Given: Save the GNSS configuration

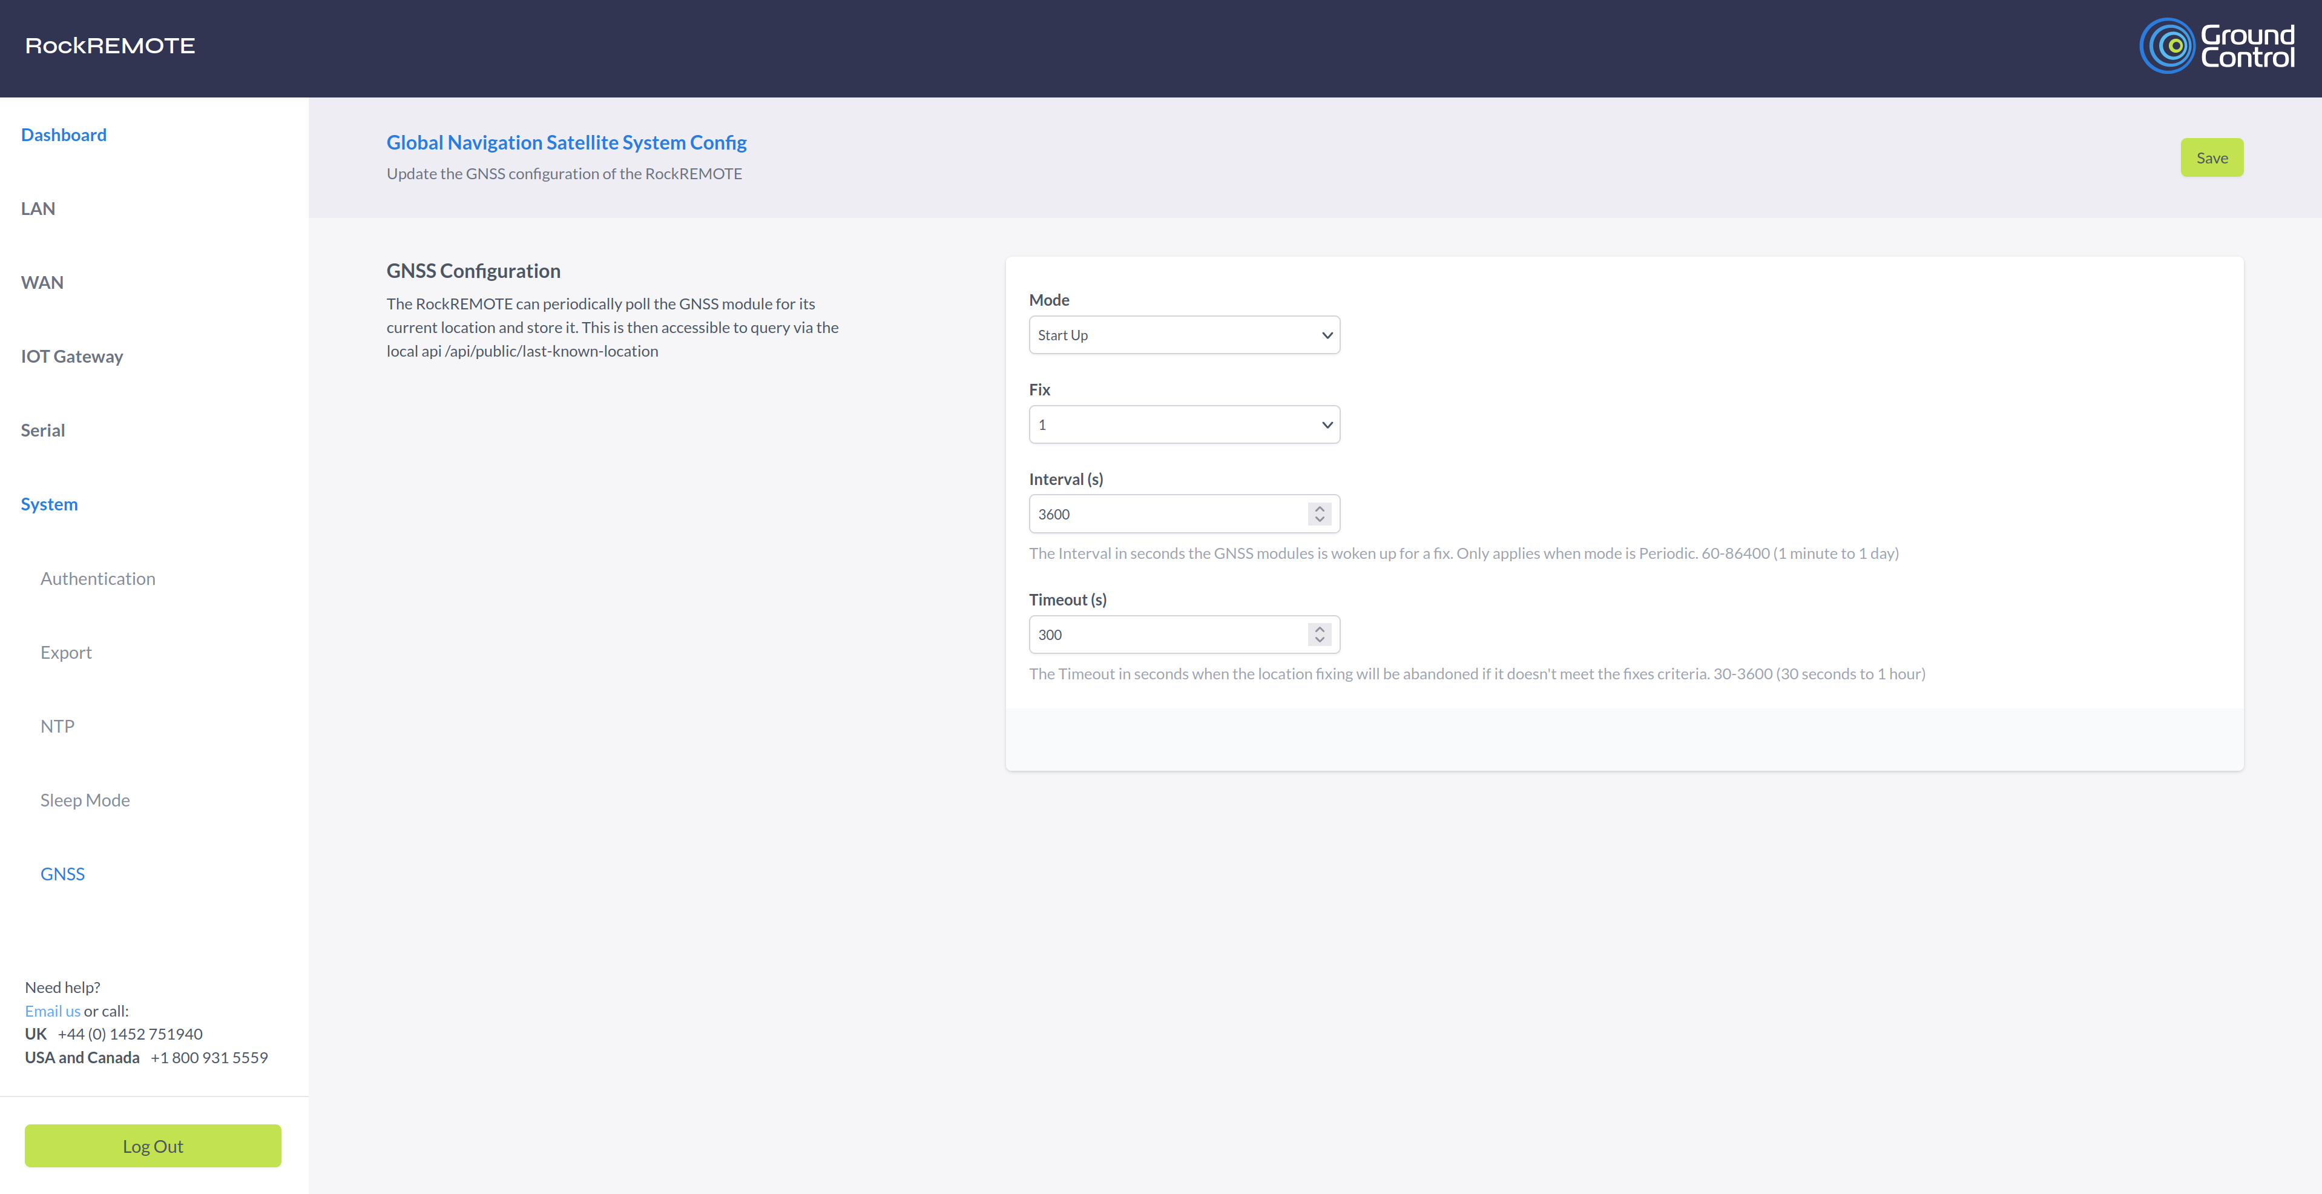Looking at the screenshot, I should tap(2212, 158).
